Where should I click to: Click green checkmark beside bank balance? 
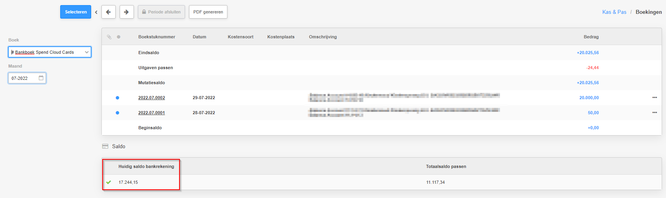click(109, 182)
